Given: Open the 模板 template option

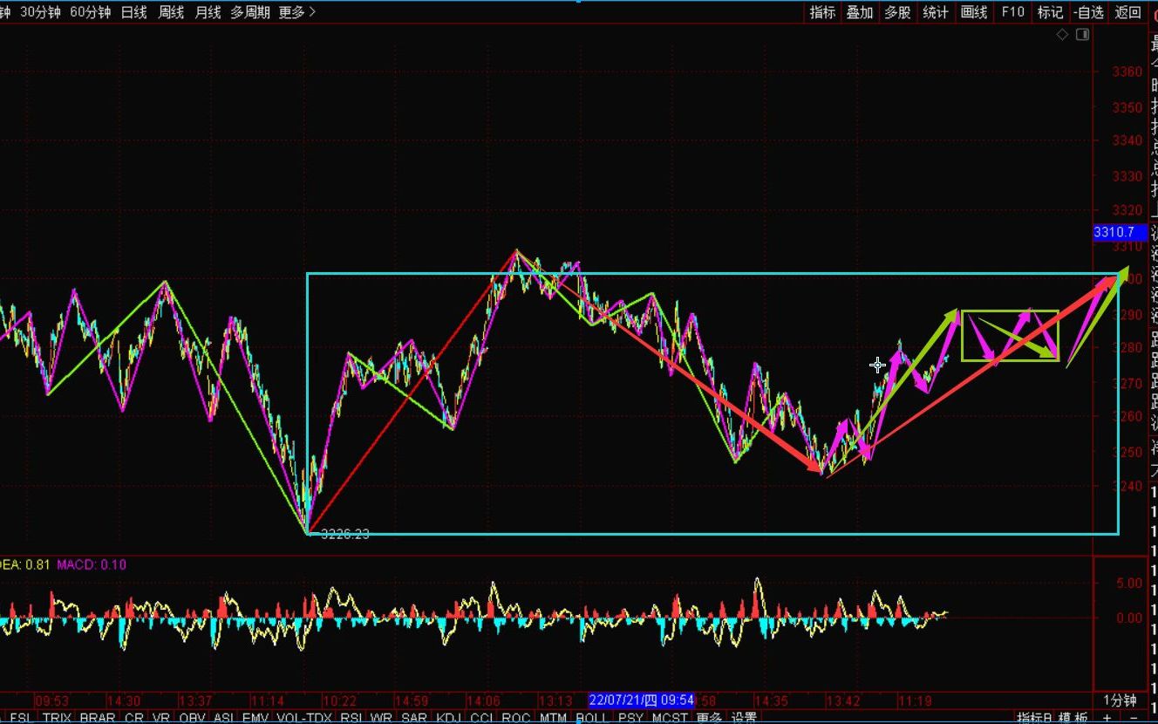Looking at the screenshot, I should pyautogui.click(x=1073, y=718).
